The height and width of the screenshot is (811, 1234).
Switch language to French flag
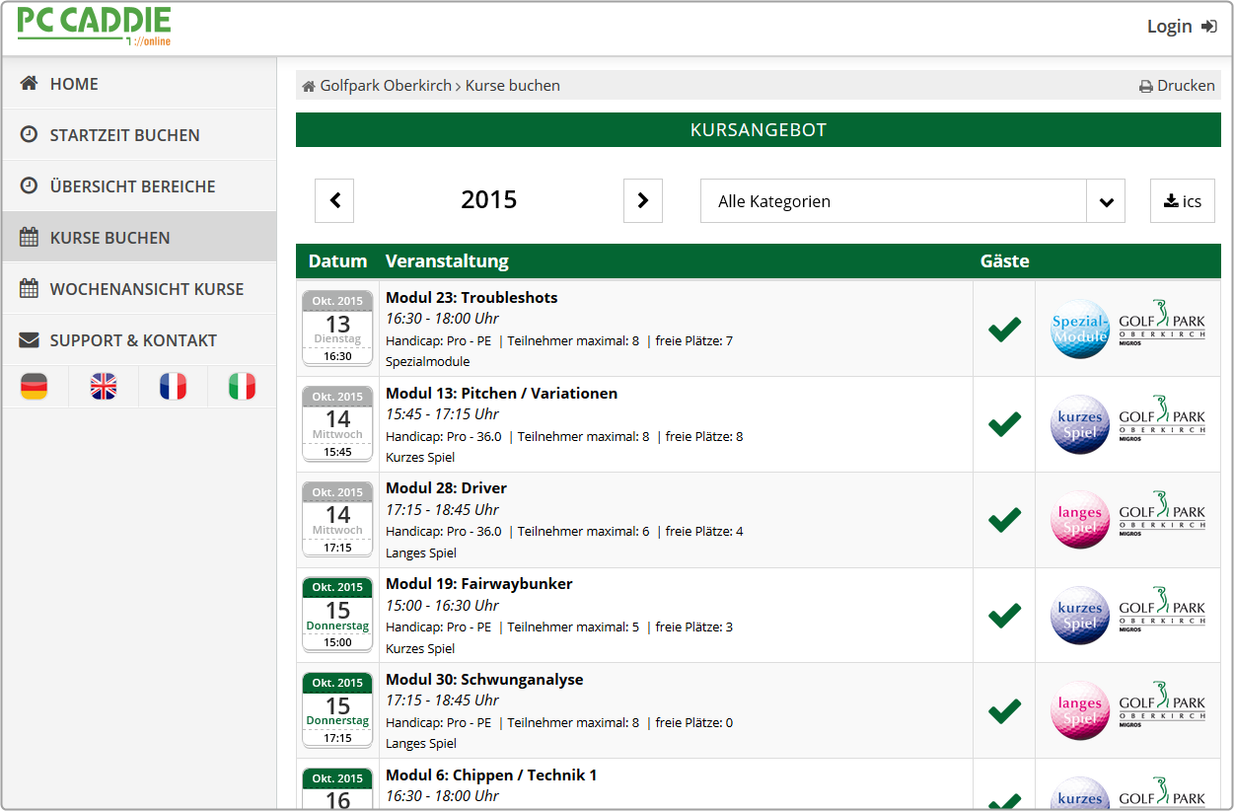coord(173,387)
